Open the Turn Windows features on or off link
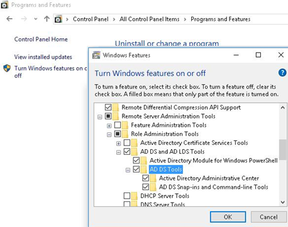 pyautogui.click(x=50, y=71)
